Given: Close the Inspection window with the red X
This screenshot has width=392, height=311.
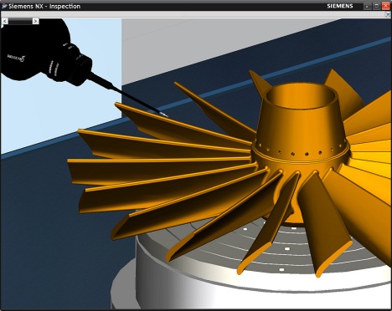Looking at the screenshot, I should pyautogui.click(x=386, y=6).
